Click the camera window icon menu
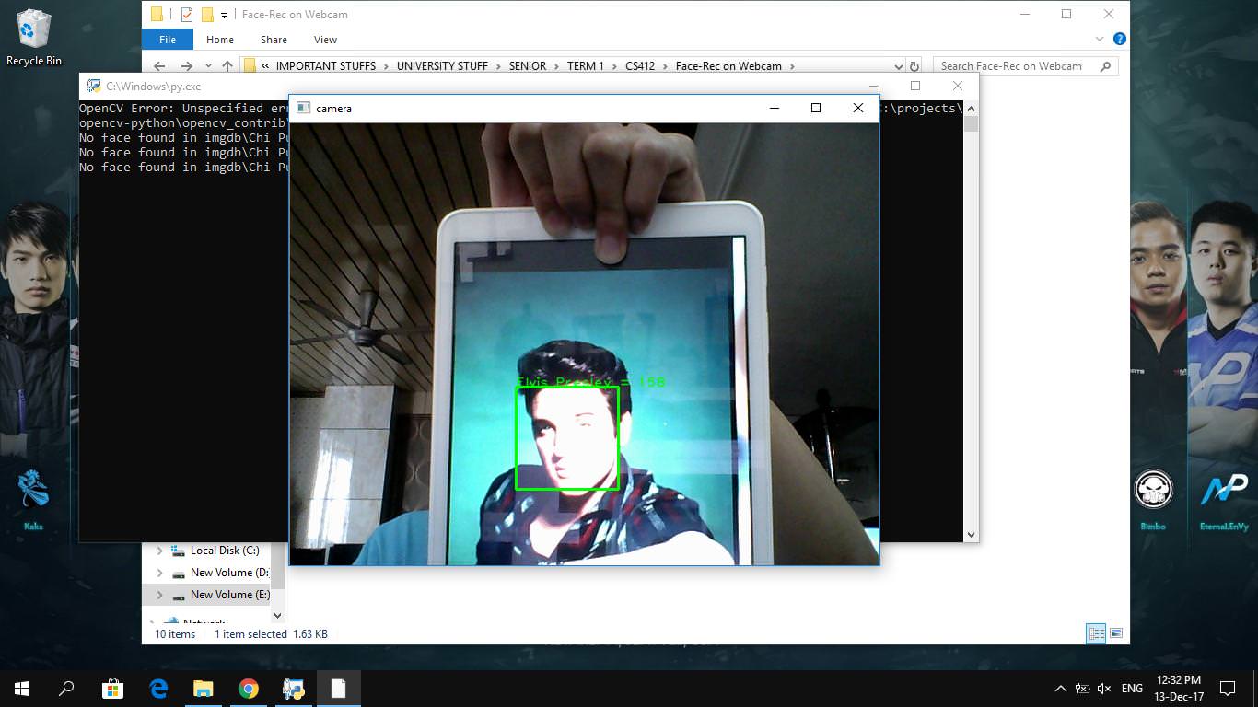 [303, 108]
